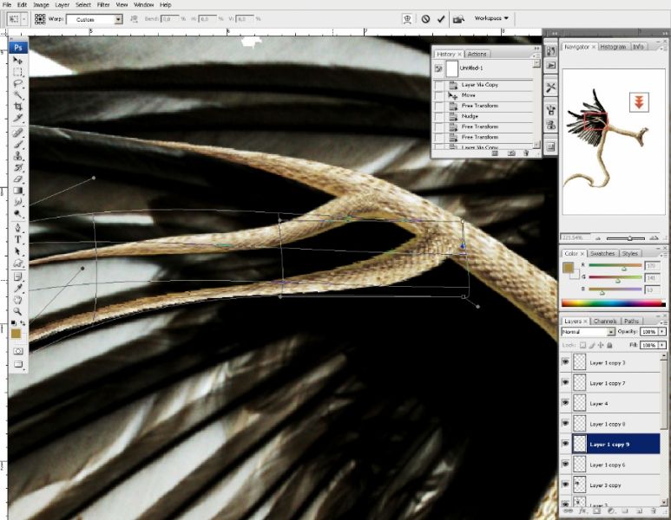Open the Opacity slider arrow

[662, 332]
